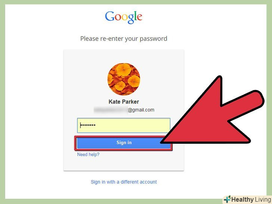Open the Need help? link
Screen dimensions: 272x204
pyautogui.click(x=88, y=154)
